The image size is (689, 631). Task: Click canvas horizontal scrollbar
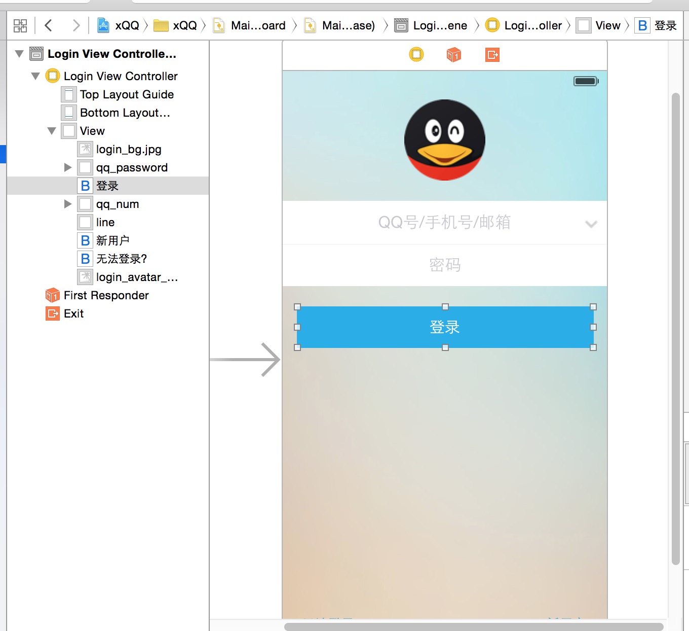point(474,627)
